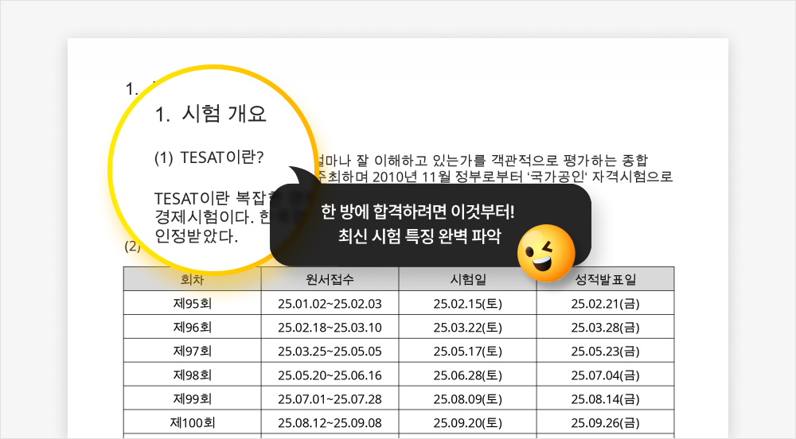Click text '한 방에 합격하려면 이것부터!'
The height and width of the screenshot is (439, 796).
(x=418, y=212)
